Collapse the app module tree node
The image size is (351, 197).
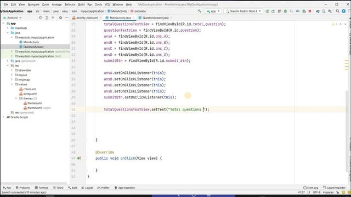(3, 23)
